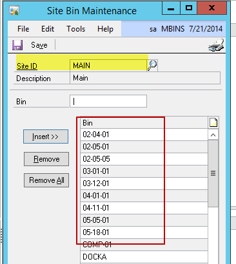Maximize the Site Bin Maintenance window

(189, 8)
